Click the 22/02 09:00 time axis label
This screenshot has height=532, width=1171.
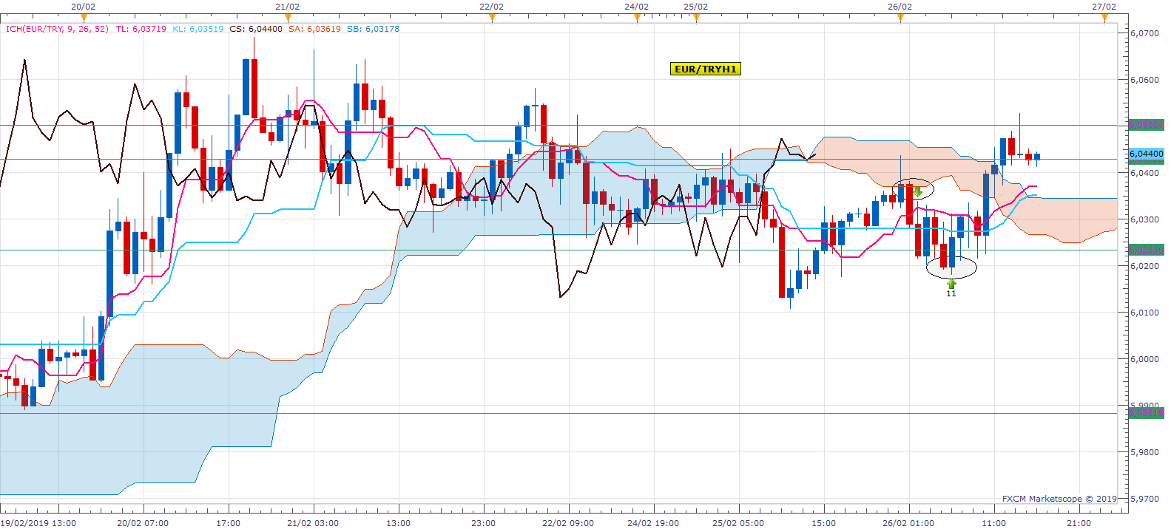point(568,523)
